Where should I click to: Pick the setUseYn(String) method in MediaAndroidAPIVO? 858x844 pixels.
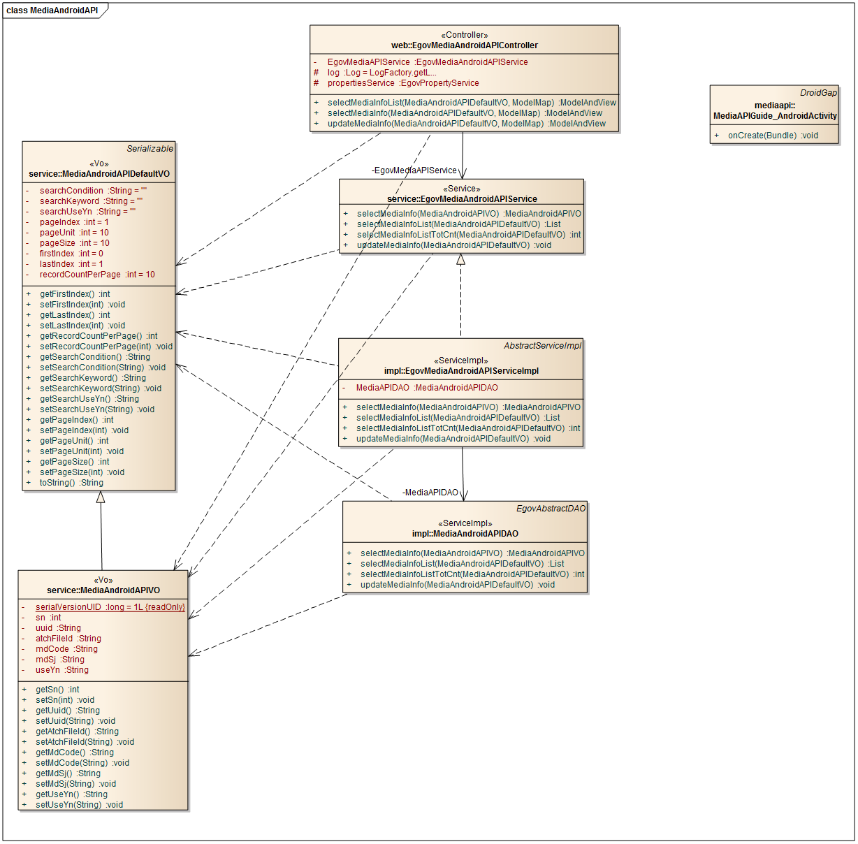point(79,805)
